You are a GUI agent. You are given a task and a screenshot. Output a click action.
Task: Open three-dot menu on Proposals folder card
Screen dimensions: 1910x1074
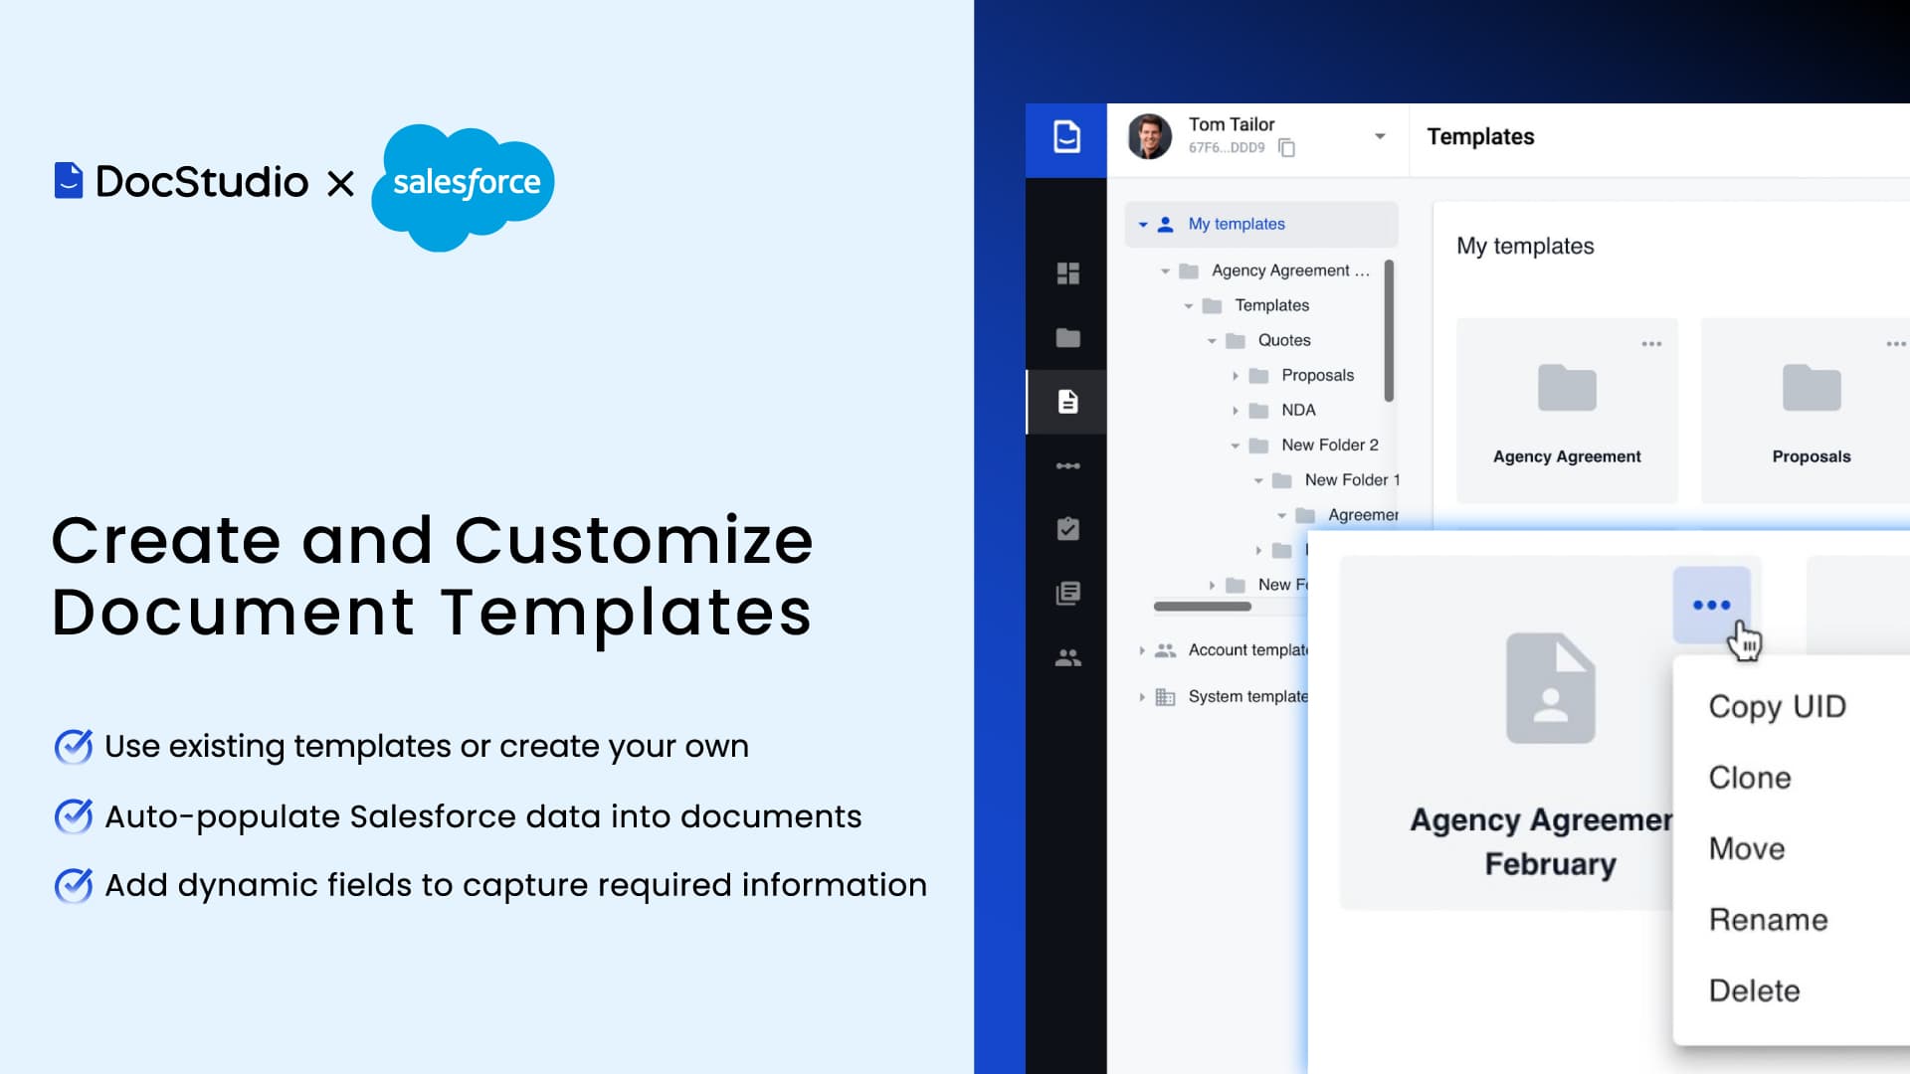1896,344
